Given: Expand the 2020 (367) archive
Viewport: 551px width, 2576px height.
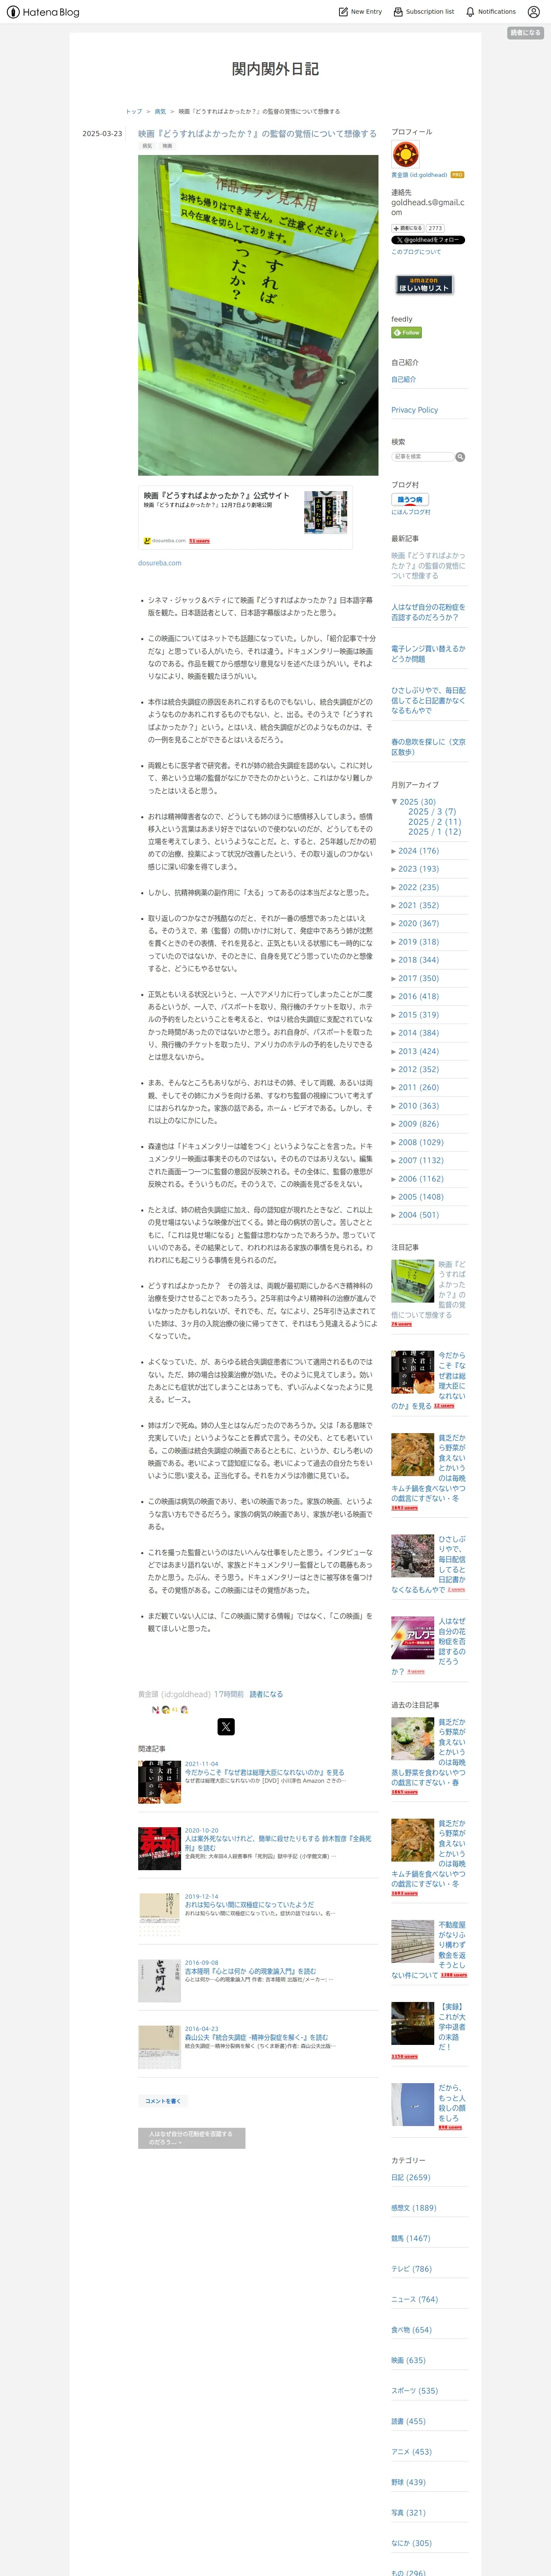Looking at the screenshot, I should [x=394, y=923].
